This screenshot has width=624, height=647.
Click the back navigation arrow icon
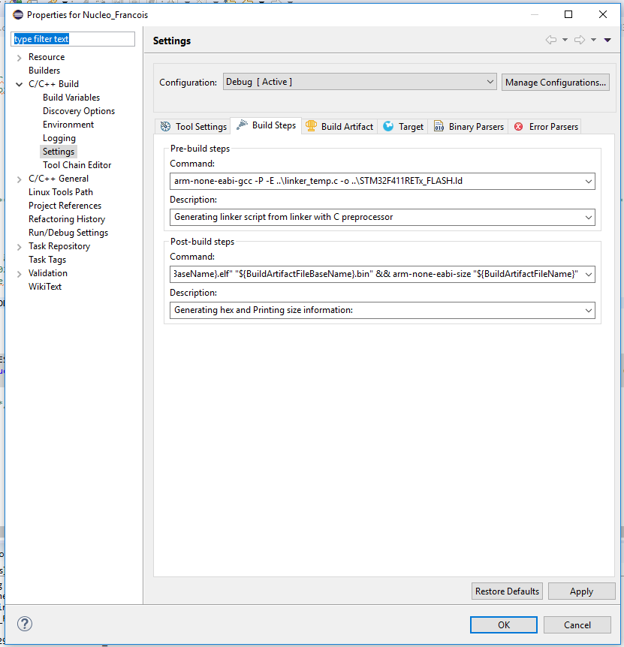[551, 40]
